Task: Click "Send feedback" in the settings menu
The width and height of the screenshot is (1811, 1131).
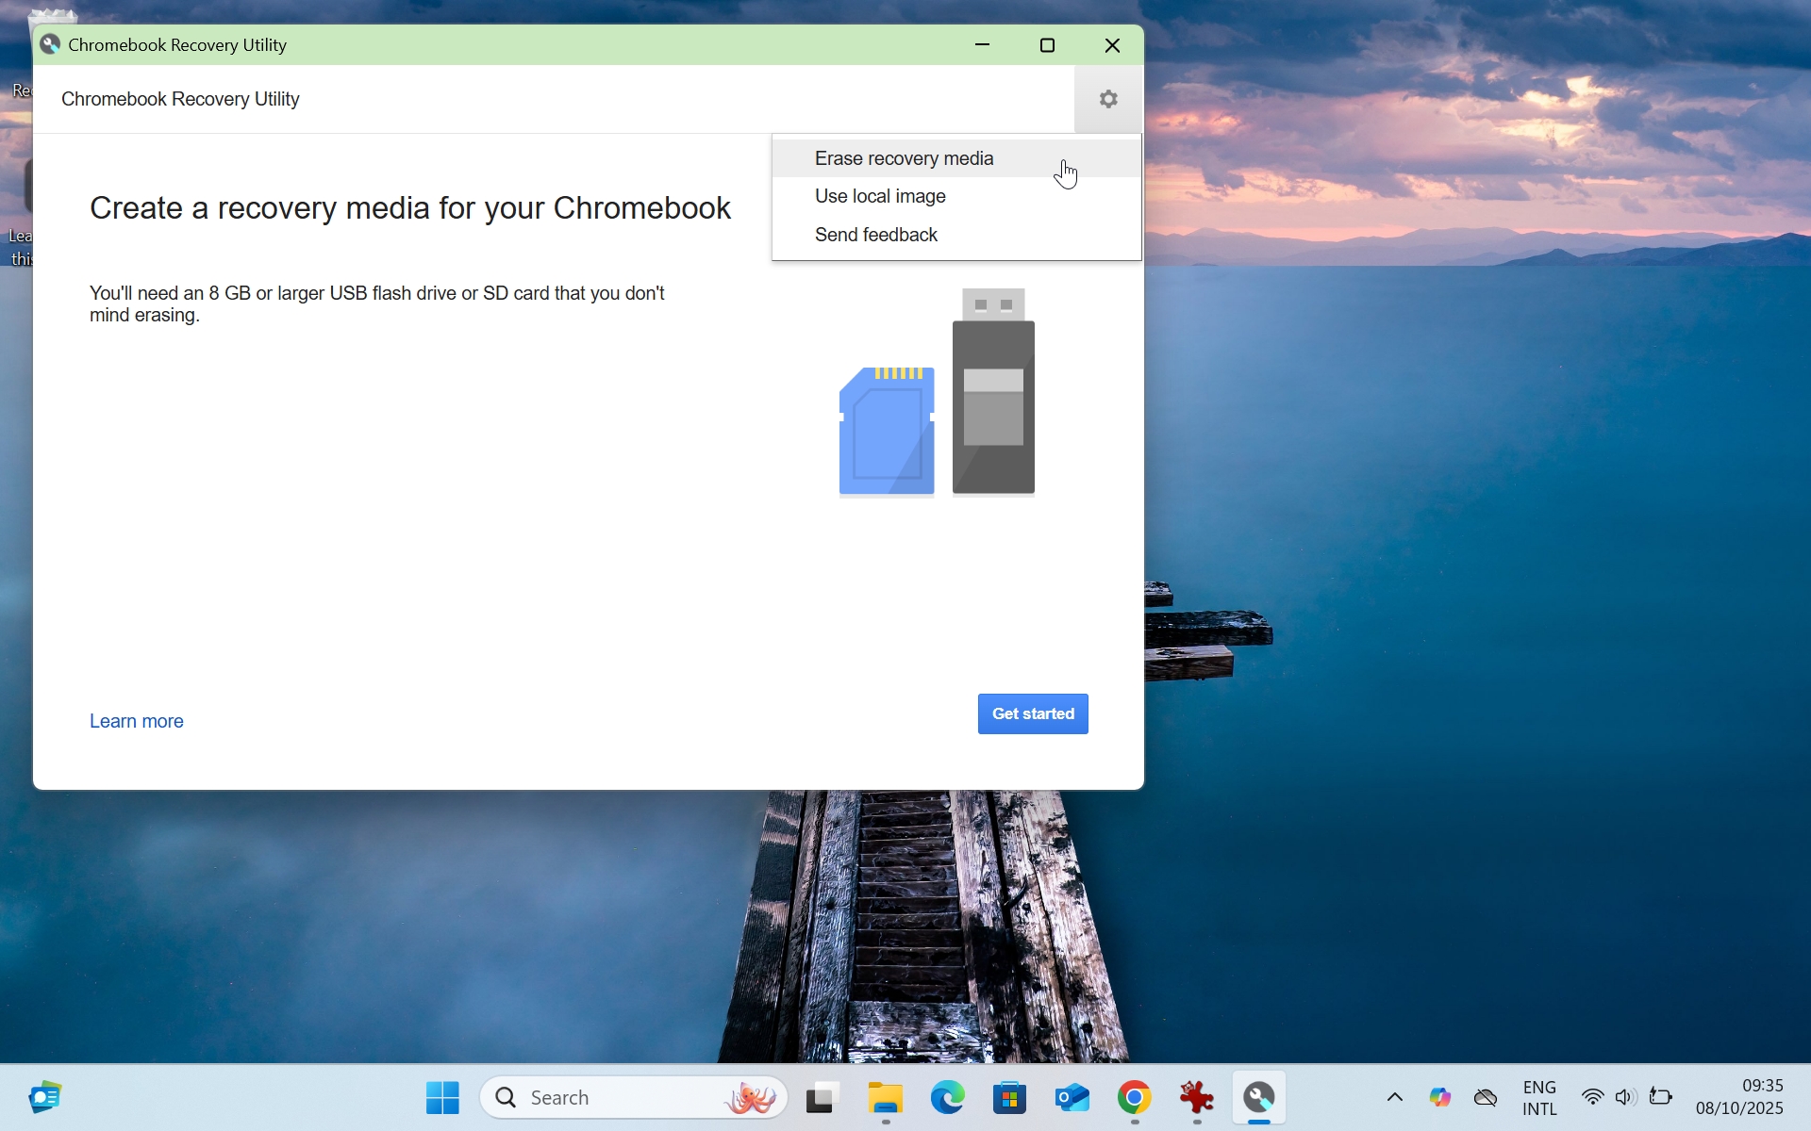Action: [875, 235]
